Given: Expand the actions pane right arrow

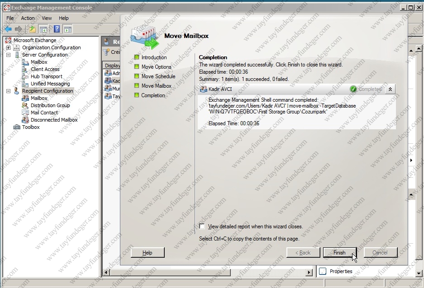Looking at the screenshot, I should pyautogui.click(x=411, y=160).
